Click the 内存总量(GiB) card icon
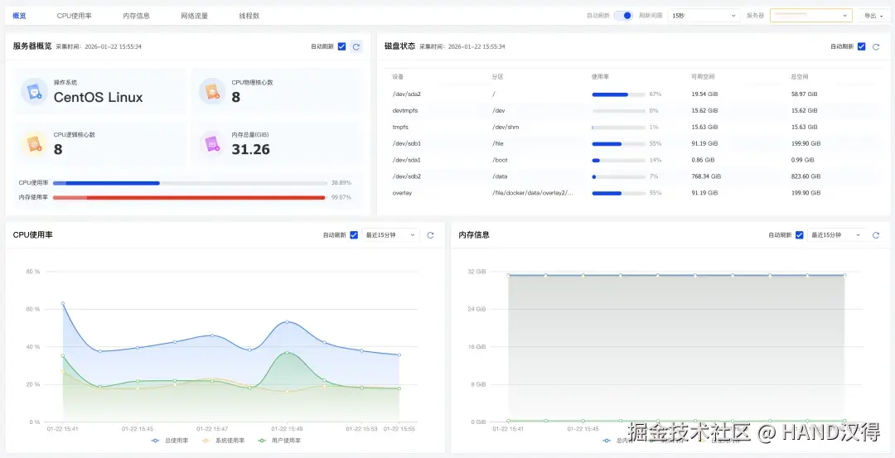Screen dimensions: 895x458 tap(212, 144)
